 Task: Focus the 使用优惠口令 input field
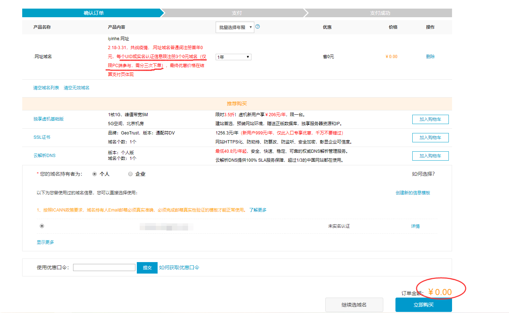104,267
